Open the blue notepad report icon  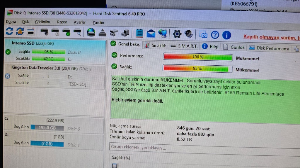pyautogui.click(x=139, y=33)
